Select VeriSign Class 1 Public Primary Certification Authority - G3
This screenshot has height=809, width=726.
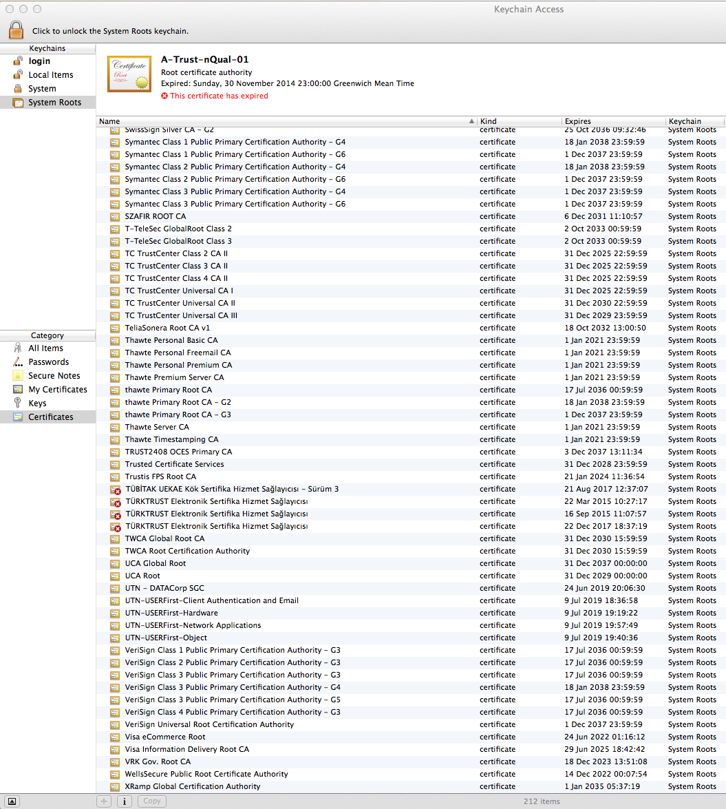(410, 650)
